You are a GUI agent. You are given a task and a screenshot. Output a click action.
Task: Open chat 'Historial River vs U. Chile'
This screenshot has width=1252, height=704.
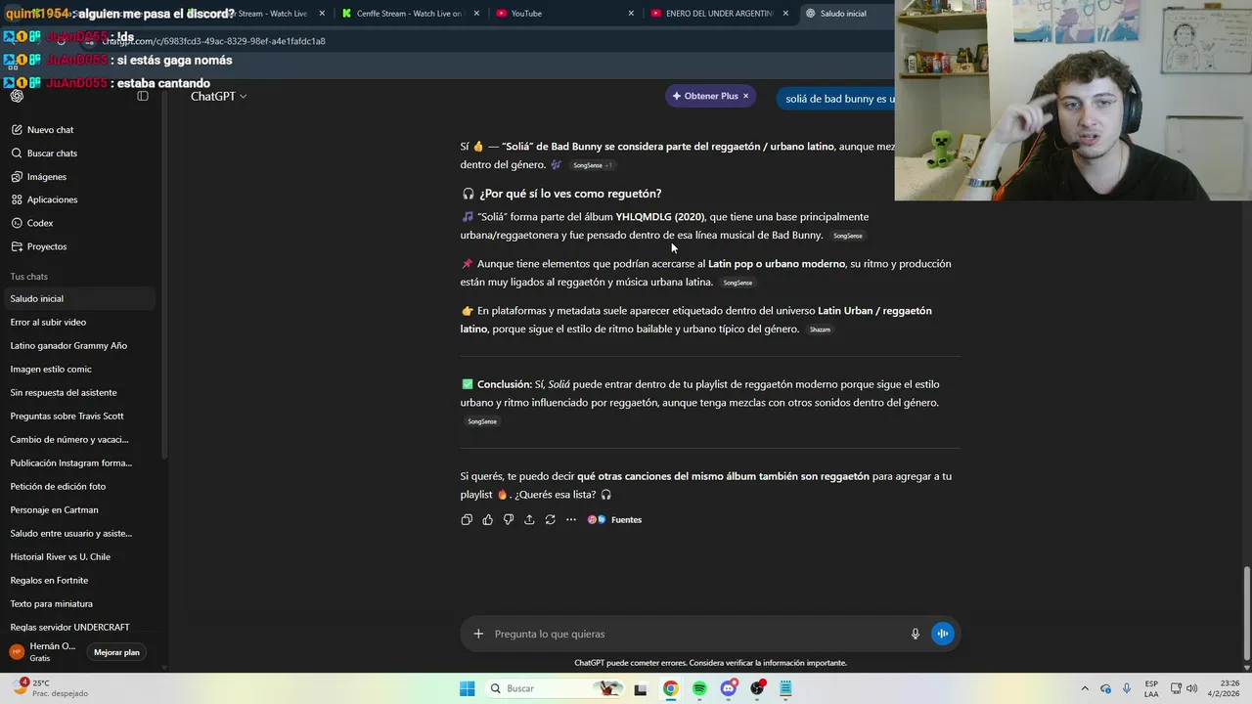tap(78, 556)
